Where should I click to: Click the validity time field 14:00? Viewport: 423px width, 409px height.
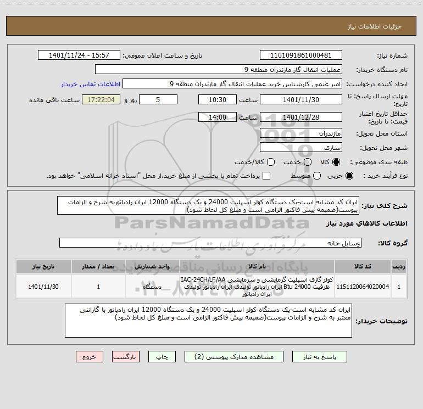tap(218, 117)
